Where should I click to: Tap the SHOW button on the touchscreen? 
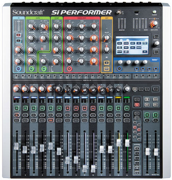click(120, 43)
